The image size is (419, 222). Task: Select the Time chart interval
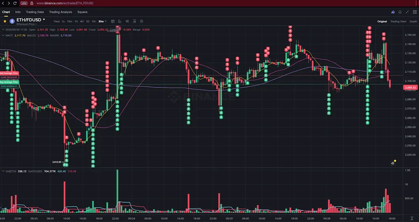57,21
